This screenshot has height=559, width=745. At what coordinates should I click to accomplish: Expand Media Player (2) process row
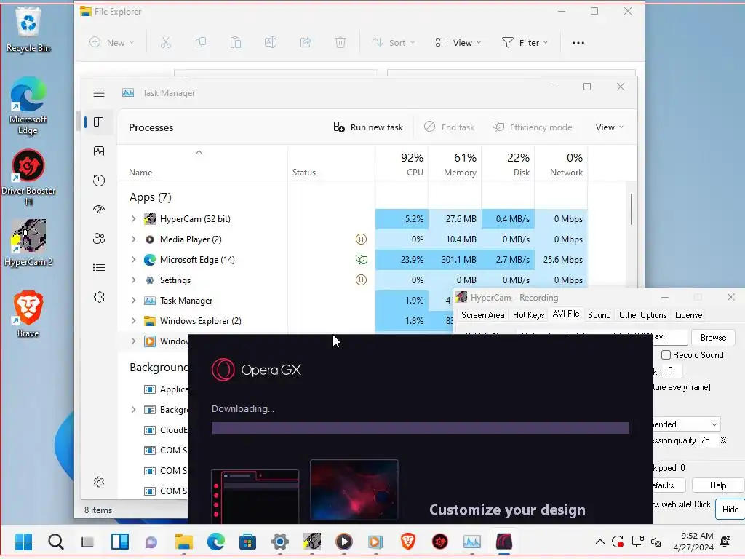(x=134, y=239)
